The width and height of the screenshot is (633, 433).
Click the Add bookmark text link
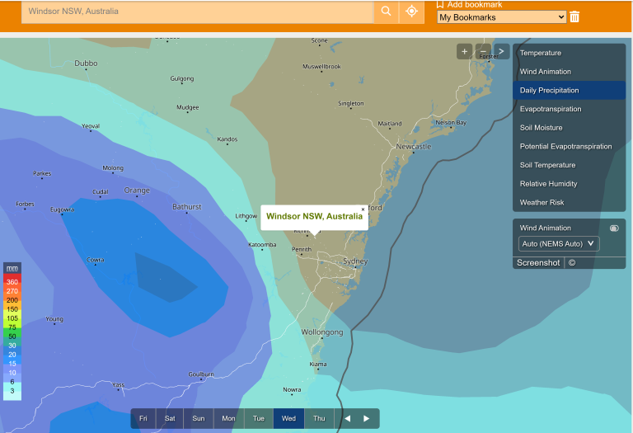[x=475, y=4]
